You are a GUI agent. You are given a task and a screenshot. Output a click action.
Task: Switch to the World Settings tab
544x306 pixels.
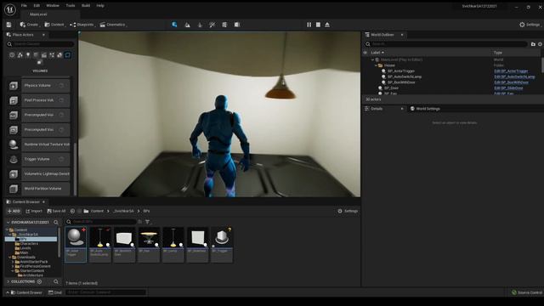[425, 109]
